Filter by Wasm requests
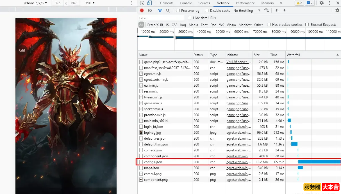This screenshot has height=194, width=341. pos(231,25)
